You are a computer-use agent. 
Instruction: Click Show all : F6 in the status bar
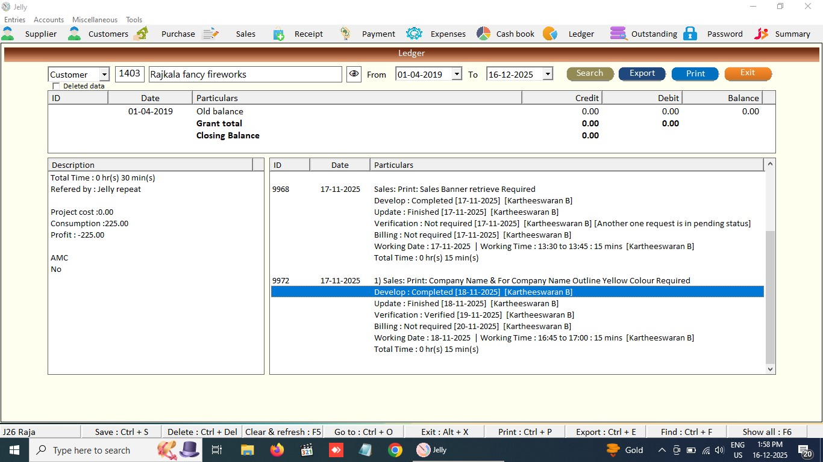(x=767, y=432)
